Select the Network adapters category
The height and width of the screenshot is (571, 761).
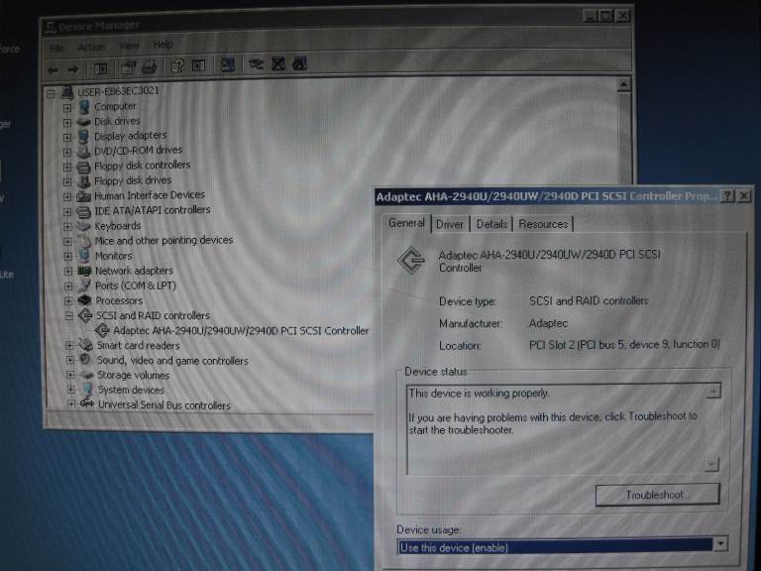click(x=134, y=271)
